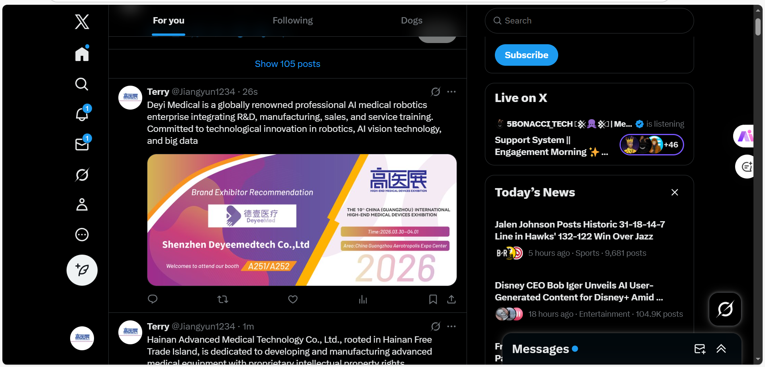The height and width of the screenshot is (367, 765).
Task: Open the Messages envelope in sidebar
Action: click(82, 144)
